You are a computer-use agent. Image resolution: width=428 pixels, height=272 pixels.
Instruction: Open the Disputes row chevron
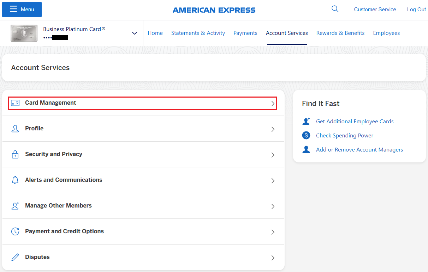tap(273, 258)
